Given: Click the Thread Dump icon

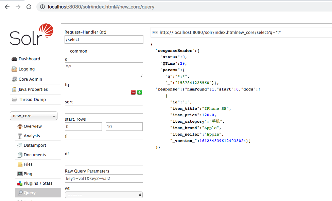Looking at the screenshot, I should [14, 99].
